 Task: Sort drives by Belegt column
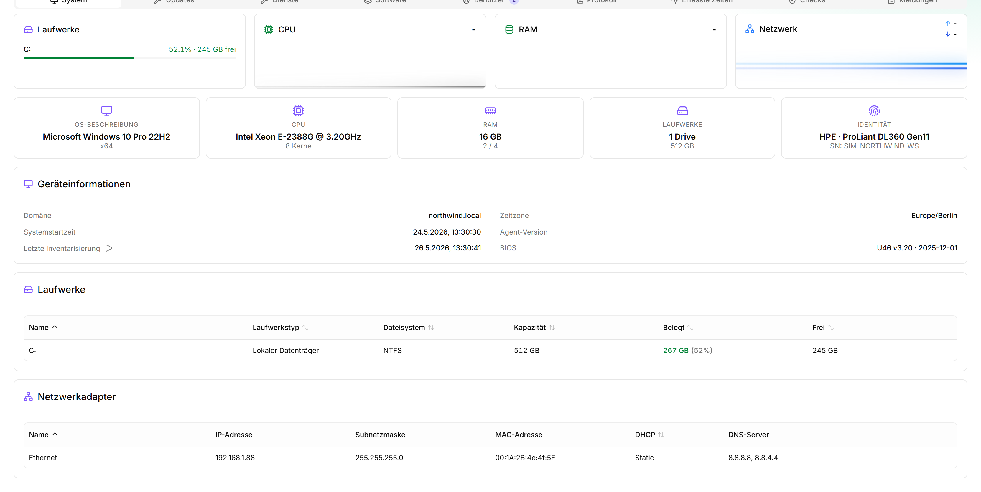tap(678, 328)
